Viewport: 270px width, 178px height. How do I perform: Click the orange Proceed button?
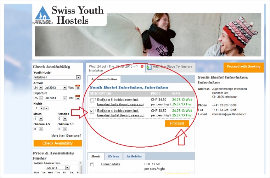(x=177, y=123)
